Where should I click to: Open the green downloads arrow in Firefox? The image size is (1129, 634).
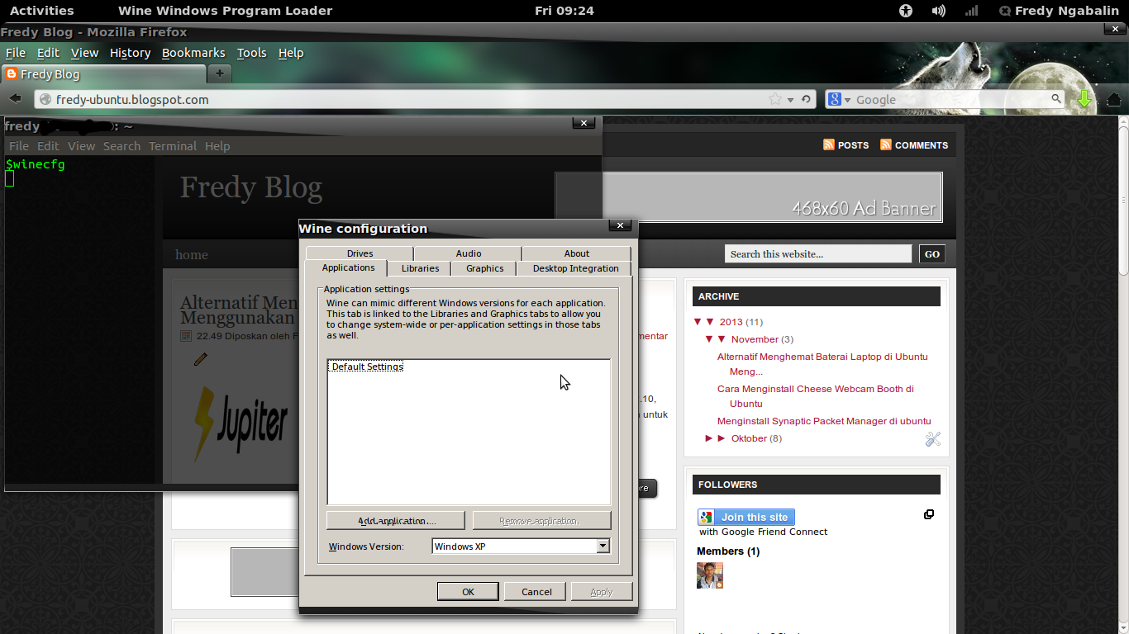[x=1084, y=99]
